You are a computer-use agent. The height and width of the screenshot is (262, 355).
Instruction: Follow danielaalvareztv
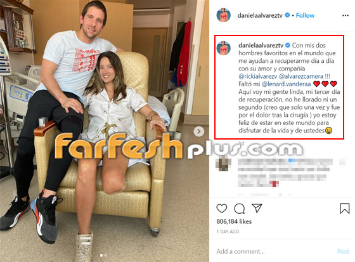pos(305,15)
